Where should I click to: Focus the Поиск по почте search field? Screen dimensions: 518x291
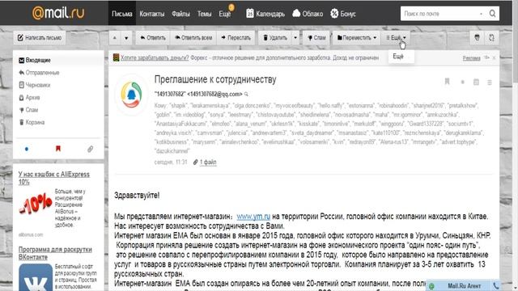click(x=439, y=14)
